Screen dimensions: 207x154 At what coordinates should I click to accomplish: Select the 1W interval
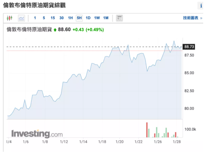coord(97,18)
